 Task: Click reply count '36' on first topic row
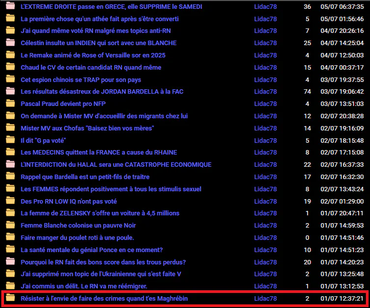[307, 7]
